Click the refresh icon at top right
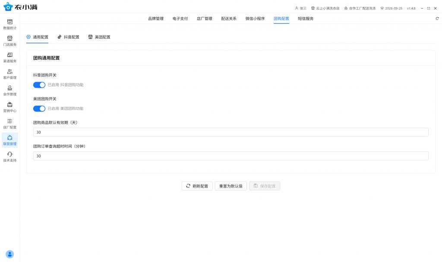The height and width of the screenshot is (262, 442). (437, 18)
